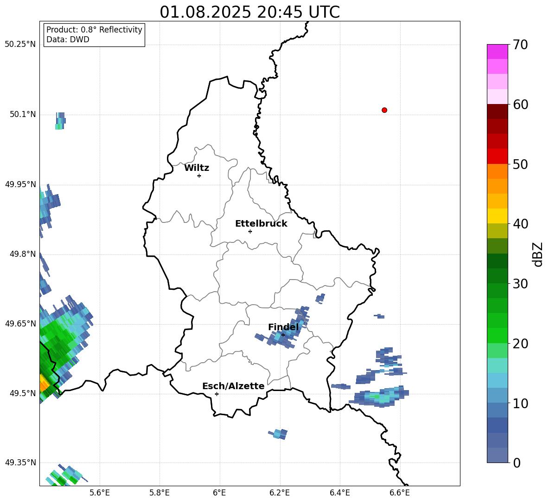Image resolution: width=549 pixels, height=502 pixels.
Task: Click the 6.4°E longitude label
Action: coord(339,493)
